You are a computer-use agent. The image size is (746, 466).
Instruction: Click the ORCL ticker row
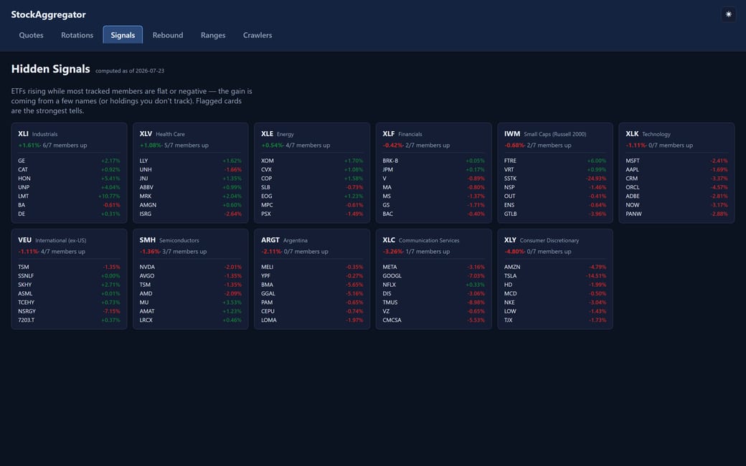(676, 187)
